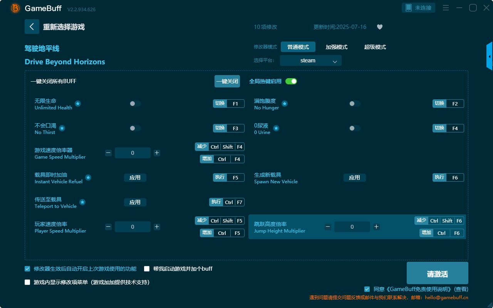This screenshot has width=493, height=308.
Task: Increase Game Speed Multiplier with plus
Action: pyautogui.click(x=157, y=152)
